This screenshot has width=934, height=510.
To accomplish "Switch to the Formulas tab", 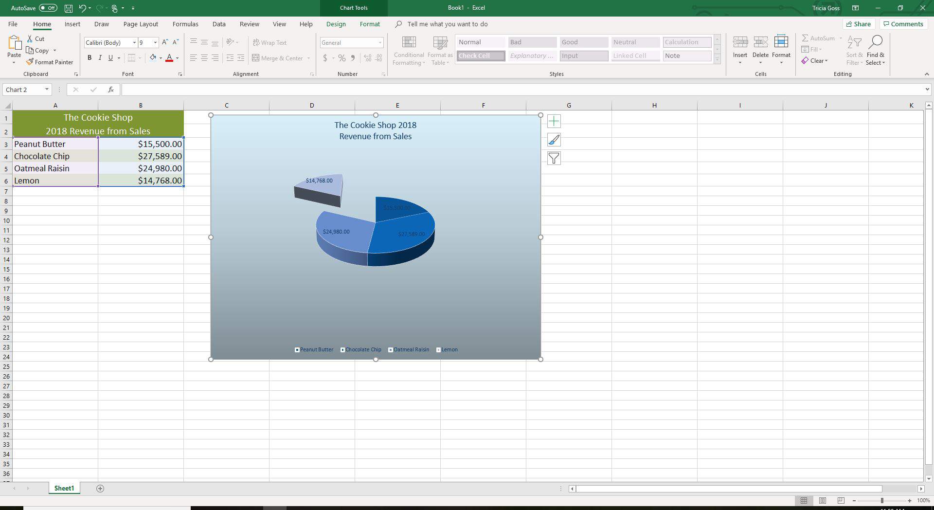I will point(185,24).
